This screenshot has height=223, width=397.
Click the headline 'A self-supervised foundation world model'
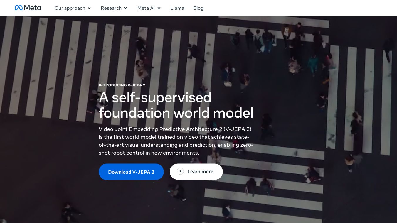coord(176,105)
